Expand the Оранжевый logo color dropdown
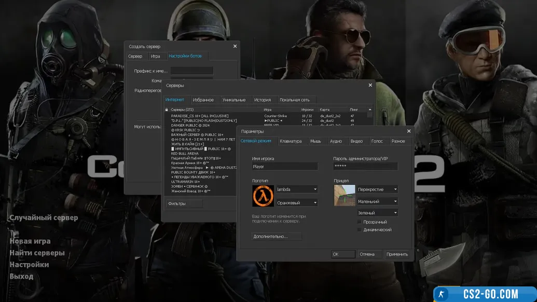Image resolution: width=537 pixels, height=302 pixels. click(297, 203)
